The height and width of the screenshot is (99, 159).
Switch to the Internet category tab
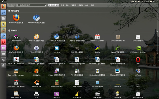coord(74,5)
